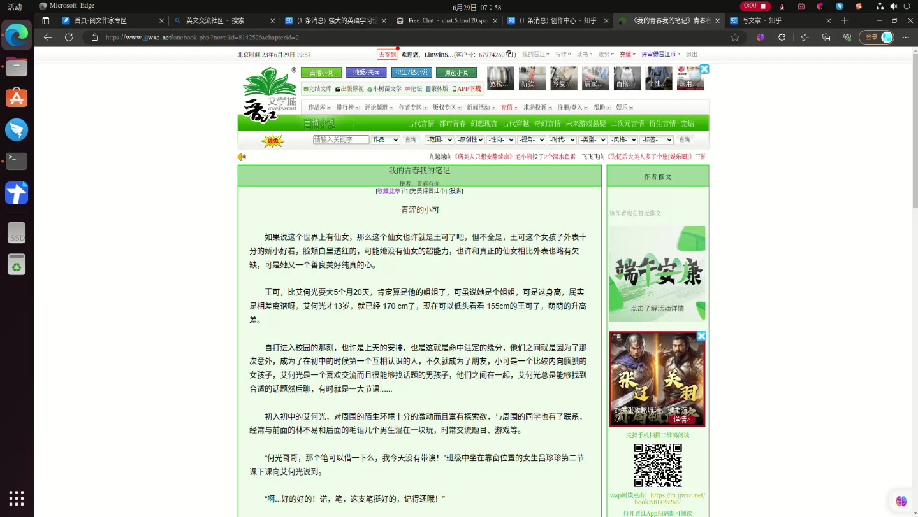Open the 作品 search type dropdown
Image resolution: width=918 pixels, height=517 pixels.
tap(386, 139)
